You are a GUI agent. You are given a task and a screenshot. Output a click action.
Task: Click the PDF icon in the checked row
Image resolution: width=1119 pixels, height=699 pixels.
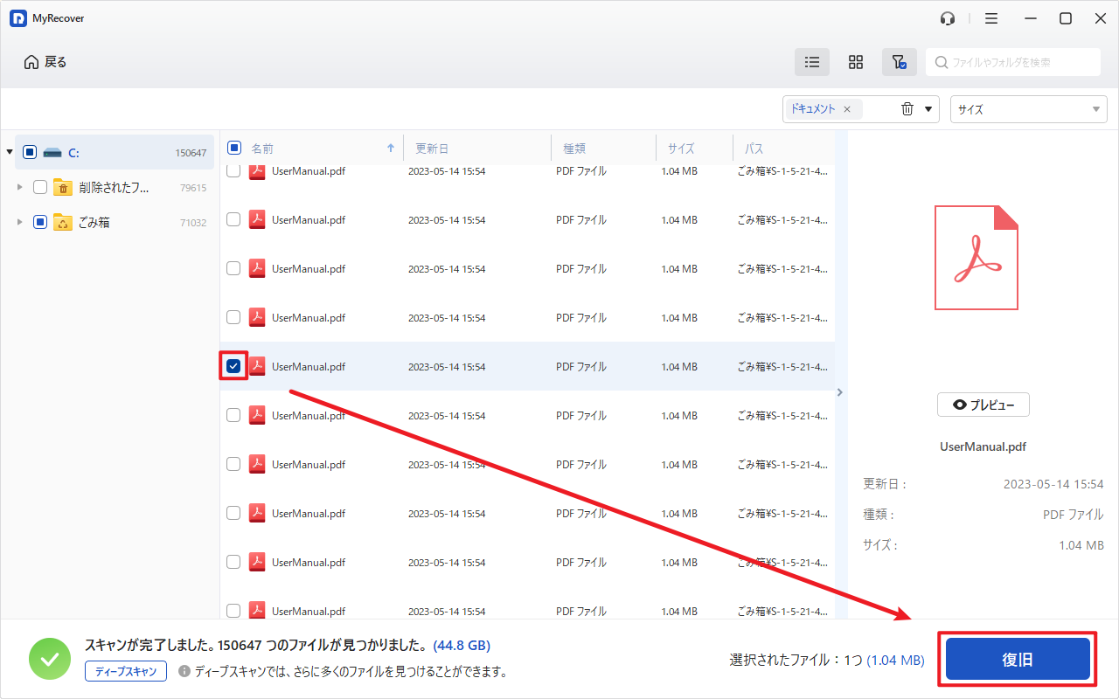pos(257,366)
